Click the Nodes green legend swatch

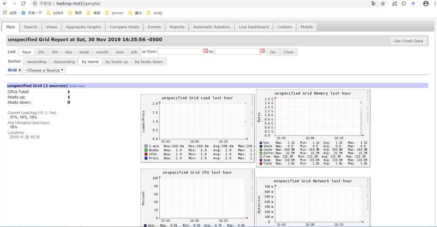(146, 150)
